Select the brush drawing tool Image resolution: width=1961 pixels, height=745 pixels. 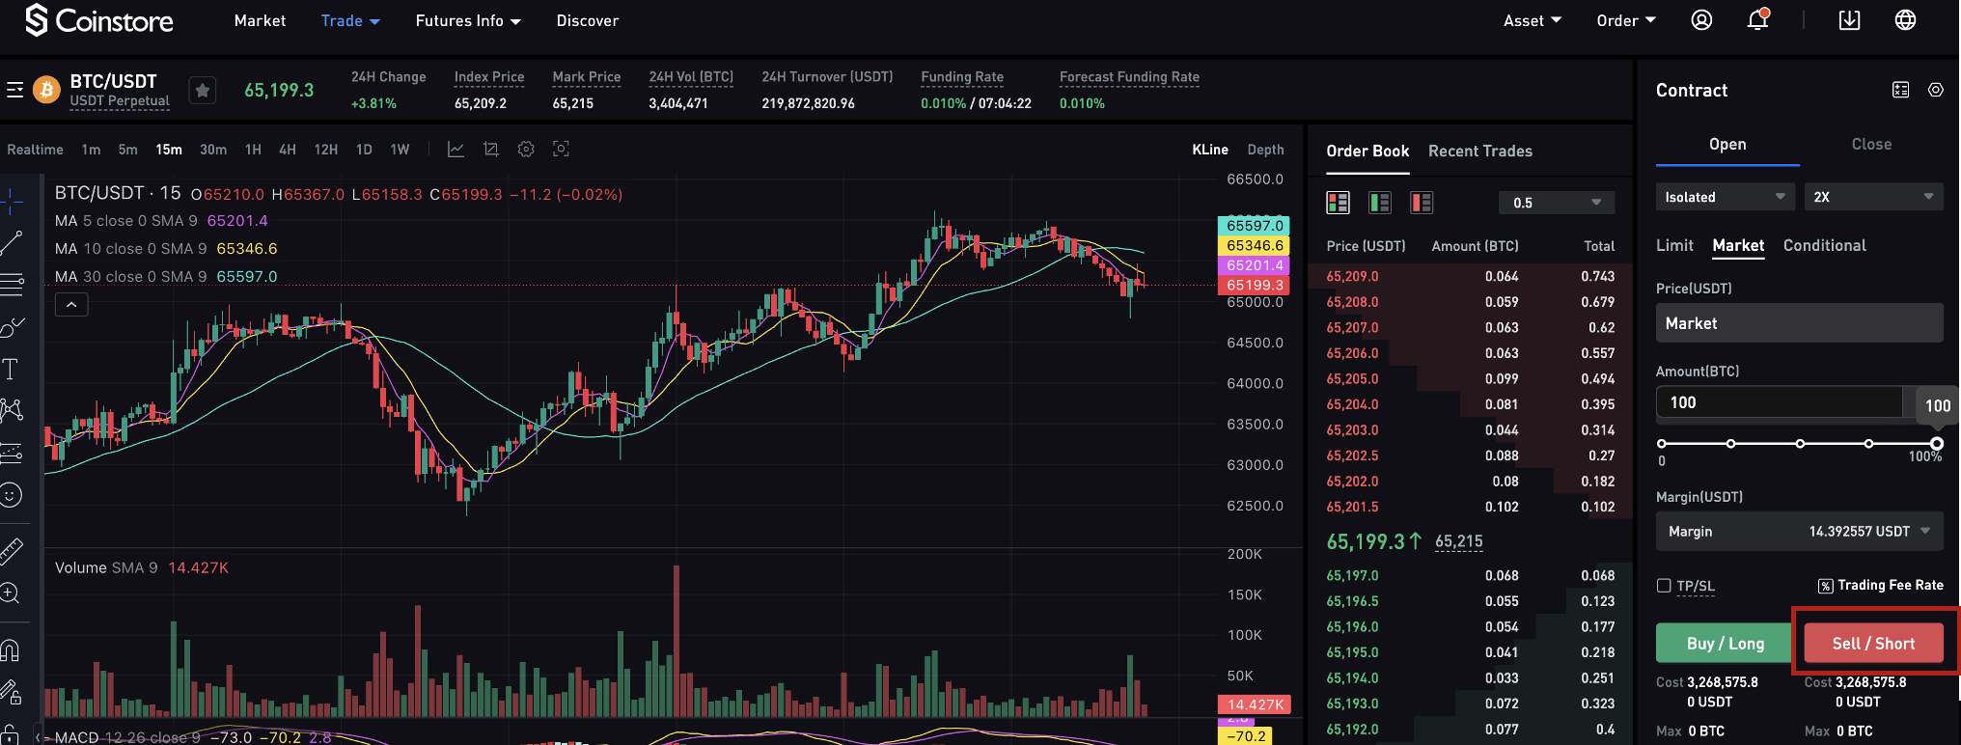pyautogui.click(x=12, y=327)
